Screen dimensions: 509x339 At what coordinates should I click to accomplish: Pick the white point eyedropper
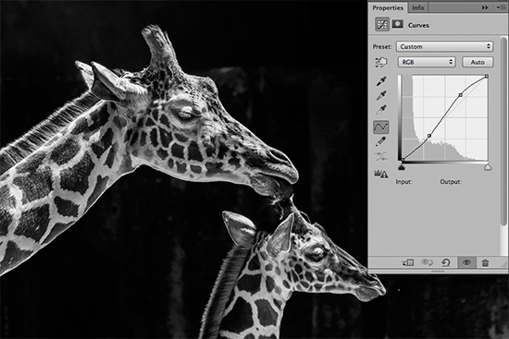[381, 110]
